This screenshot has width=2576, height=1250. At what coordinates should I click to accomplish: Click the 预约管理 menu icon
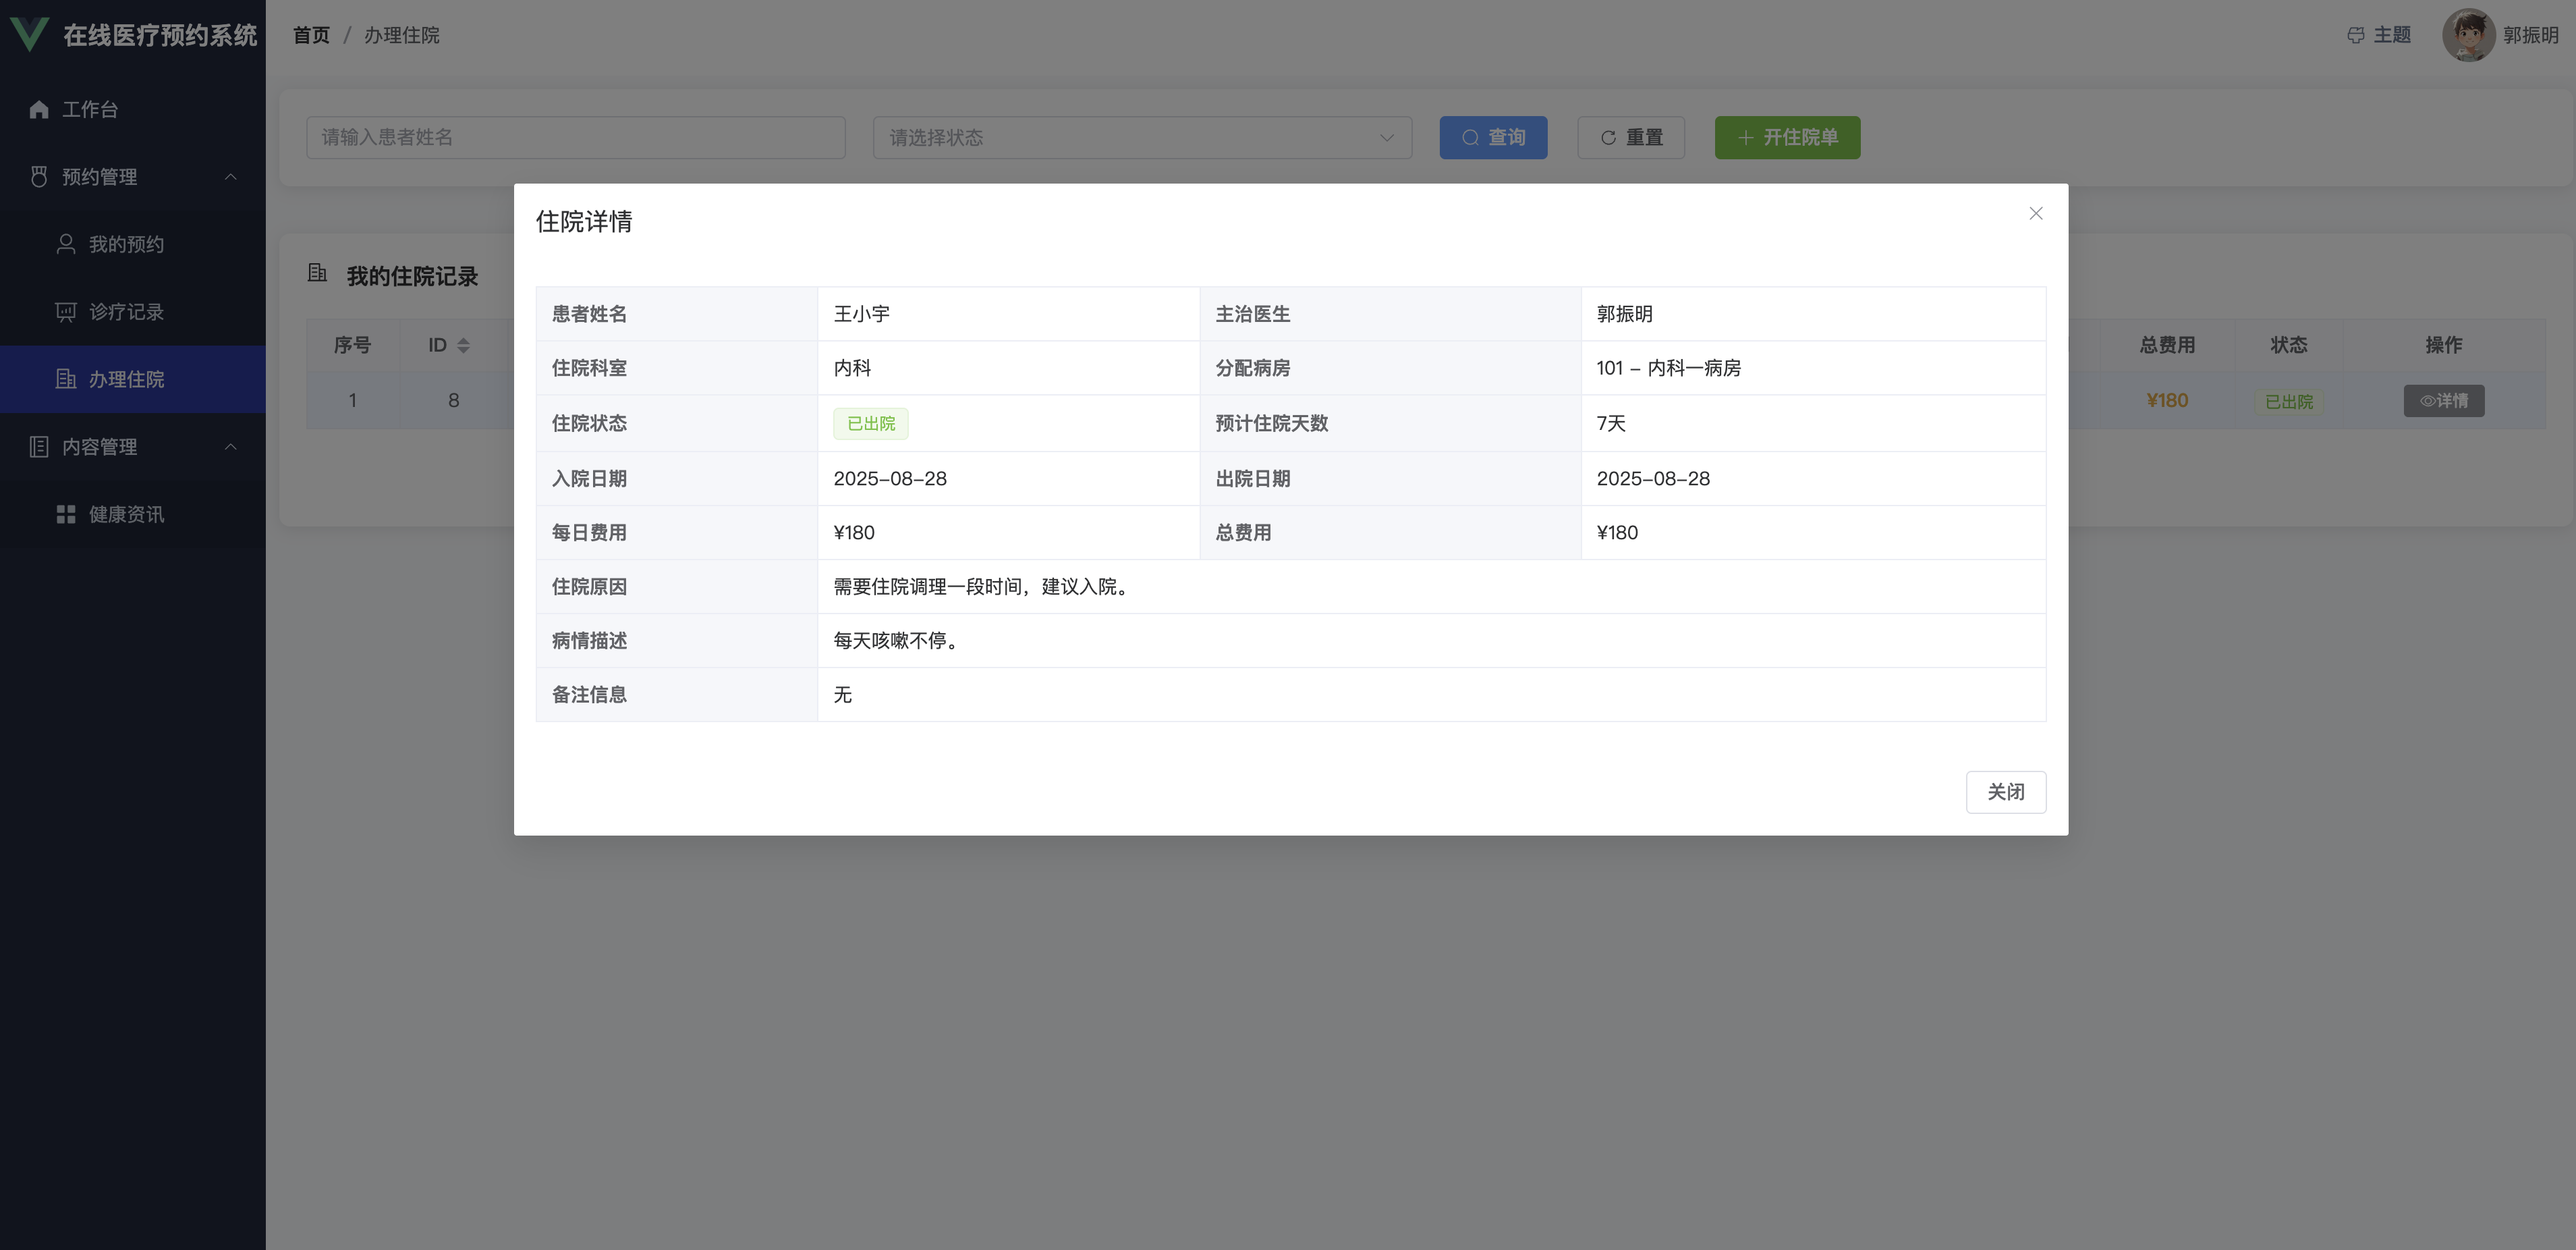tap(39, 177)
